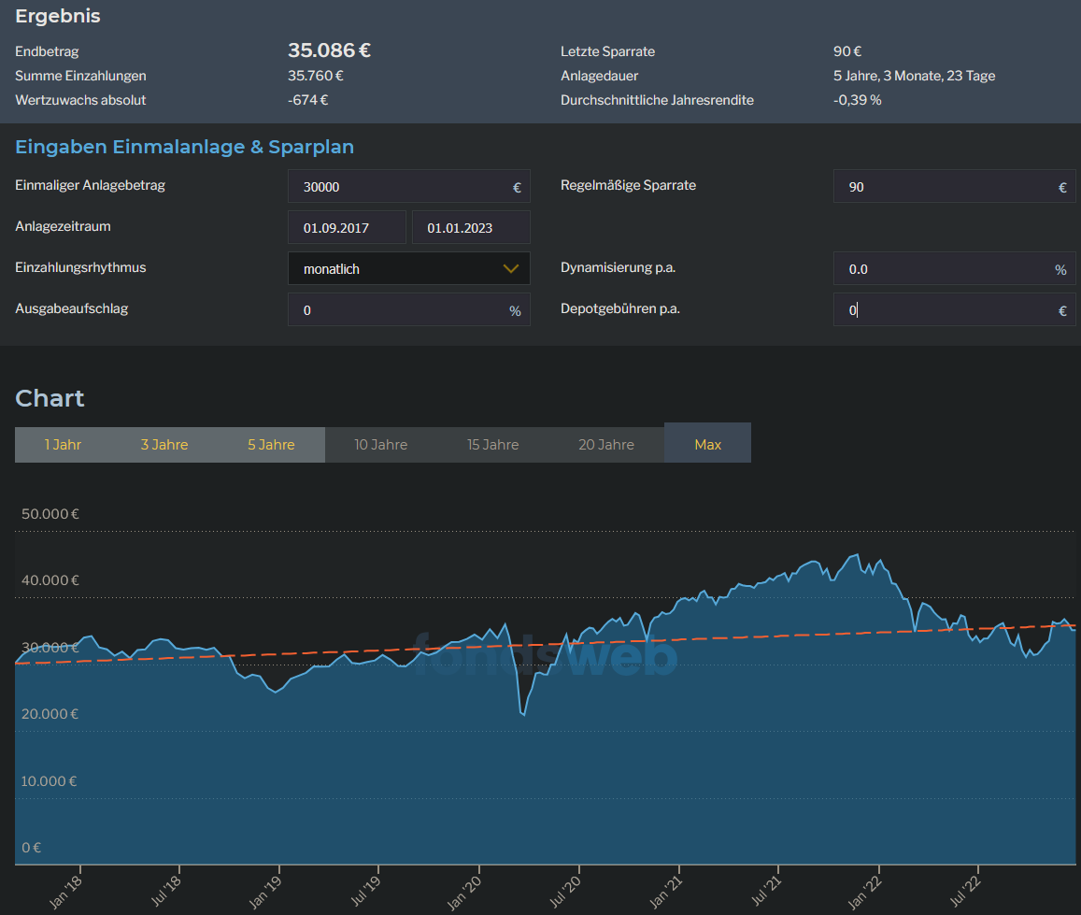Click the dropdown chevron arrow beside monatlich

point(510,268)
